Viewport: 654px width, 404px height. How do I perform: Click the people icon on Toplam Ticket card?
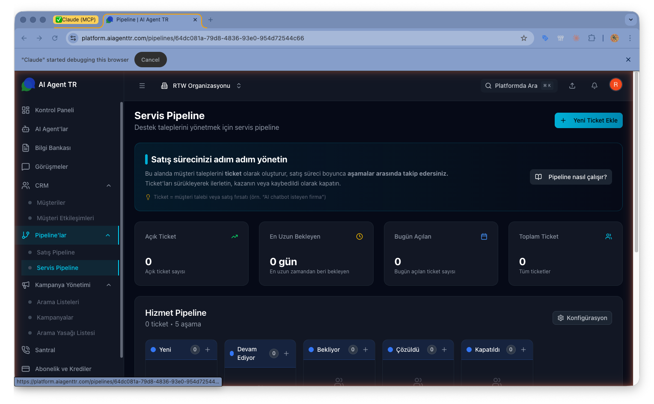pyautogui.click(x=609, y=236)
